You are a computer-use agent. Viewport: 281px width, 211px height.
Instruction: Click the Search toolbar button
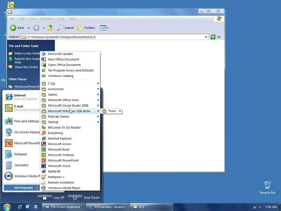click(65, 28)
